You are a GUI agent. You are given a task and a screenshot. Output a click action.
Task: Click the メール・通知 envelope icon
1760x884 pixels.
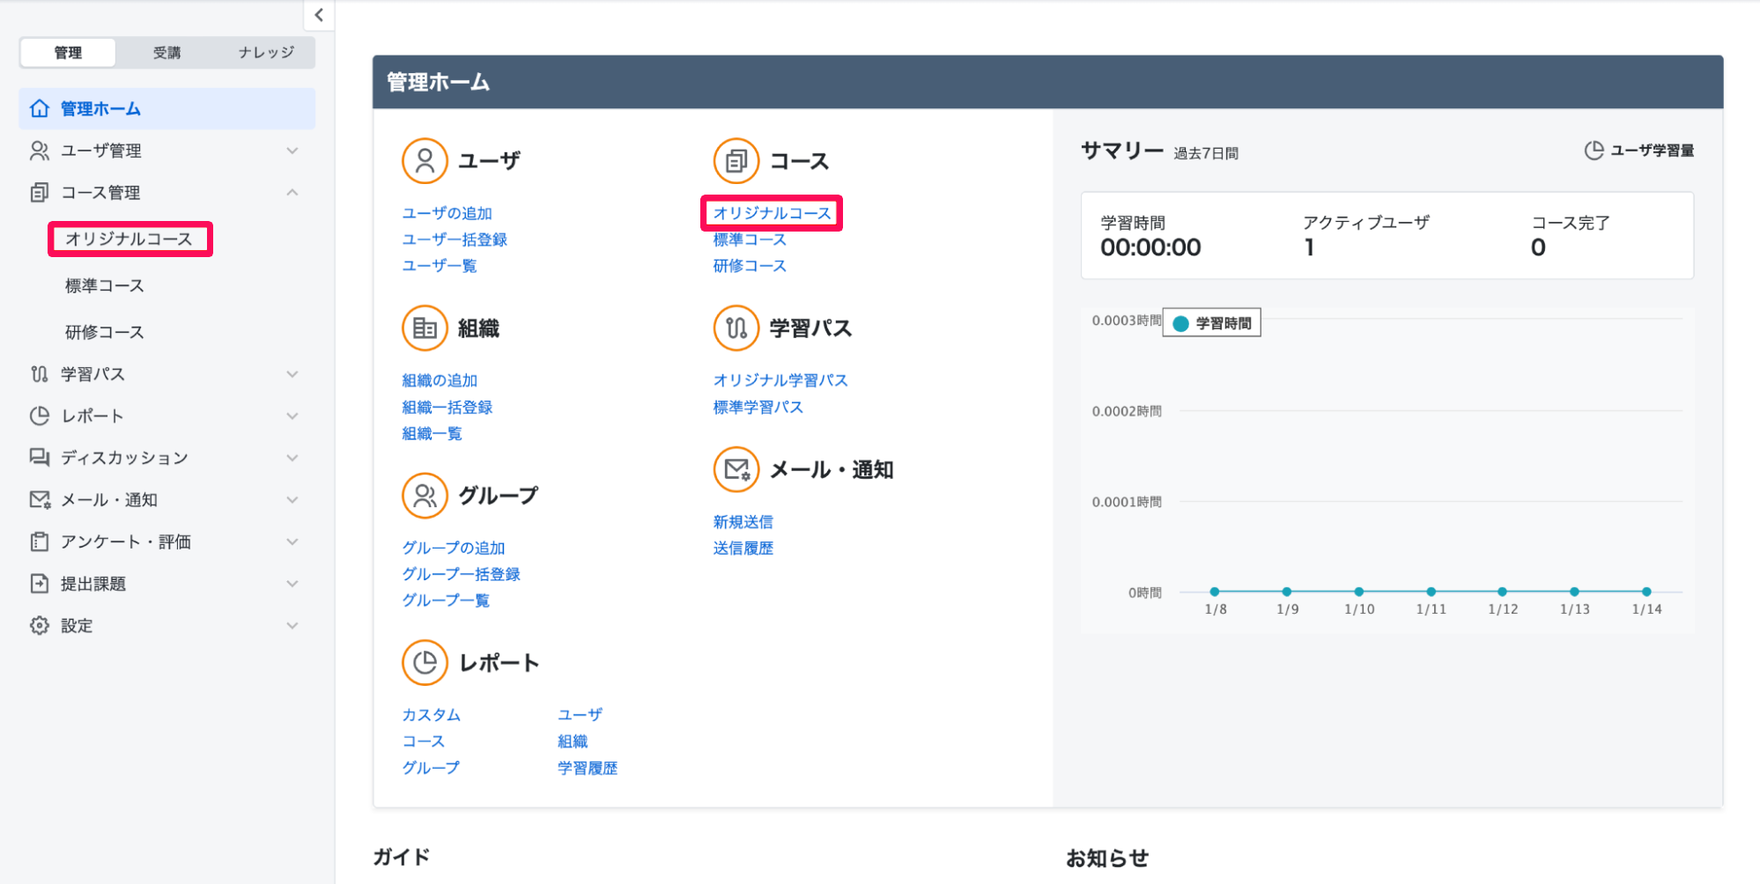point(736,469)
